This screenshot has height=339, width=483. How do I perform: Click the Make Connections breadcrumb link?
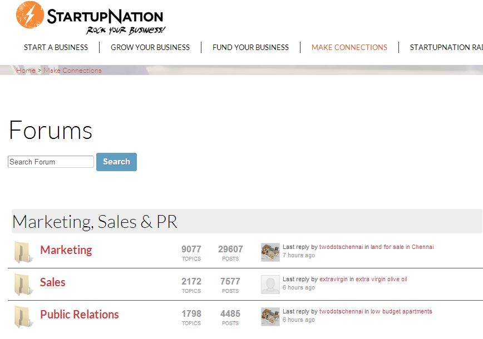point(72,71)
